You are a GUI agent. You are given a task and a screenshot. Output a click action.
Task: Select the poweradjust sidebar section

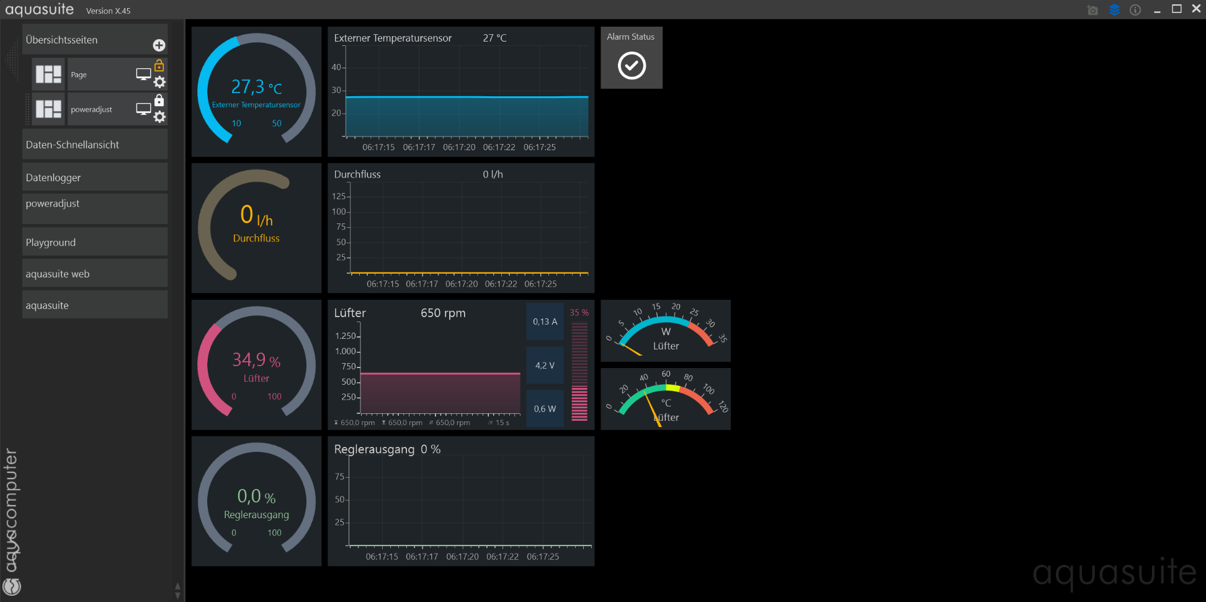coord(94,208)
